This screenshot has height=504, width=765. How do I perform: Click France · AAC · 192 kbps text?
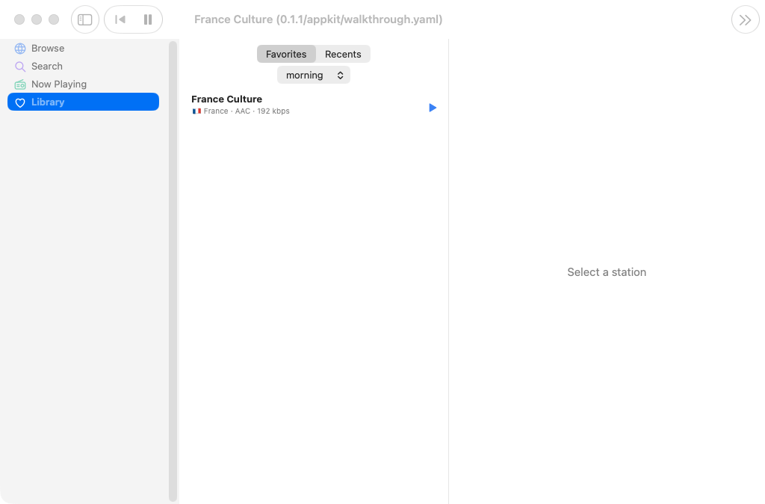(x=247, y=111)
